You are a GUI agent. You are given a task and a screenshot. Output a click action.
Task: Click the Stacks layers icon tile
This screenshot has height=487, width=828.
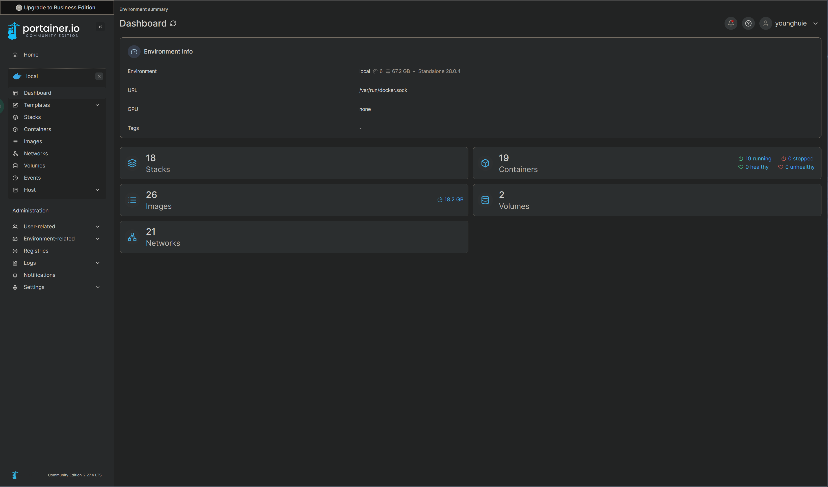tap(132, 163)
